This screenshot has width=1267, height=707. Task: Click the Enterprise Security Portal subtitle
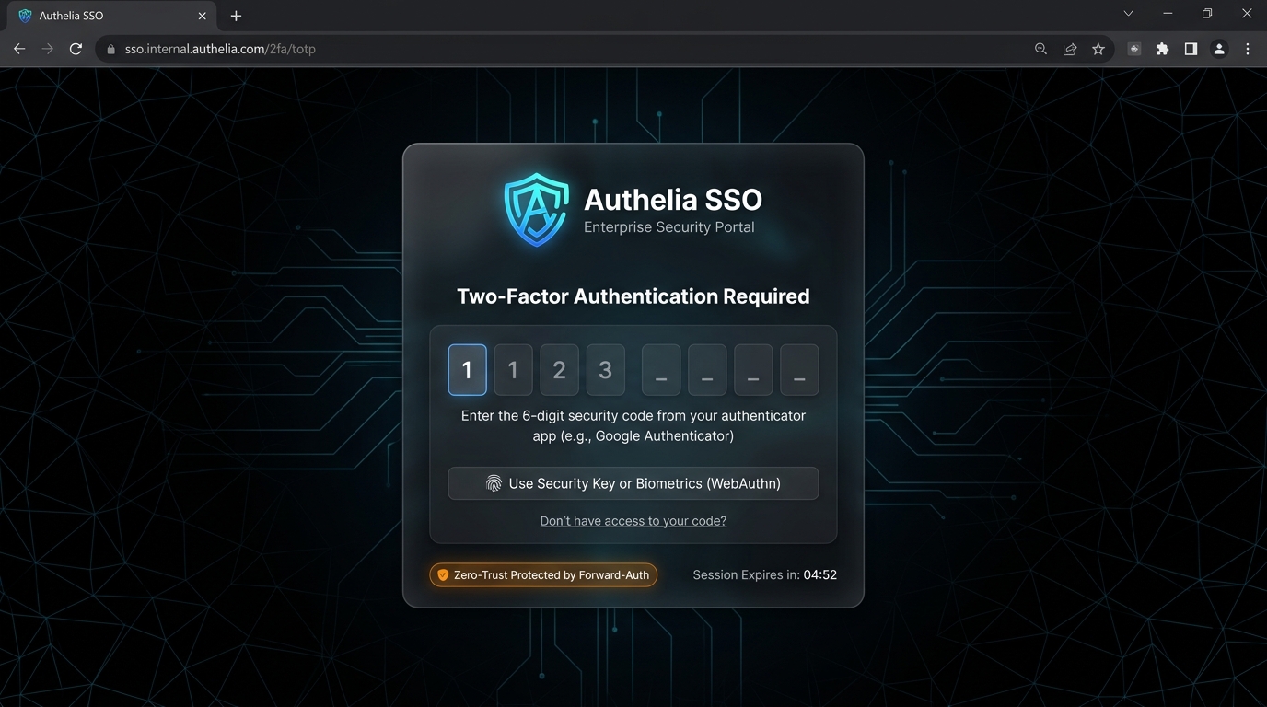(669, 227)
